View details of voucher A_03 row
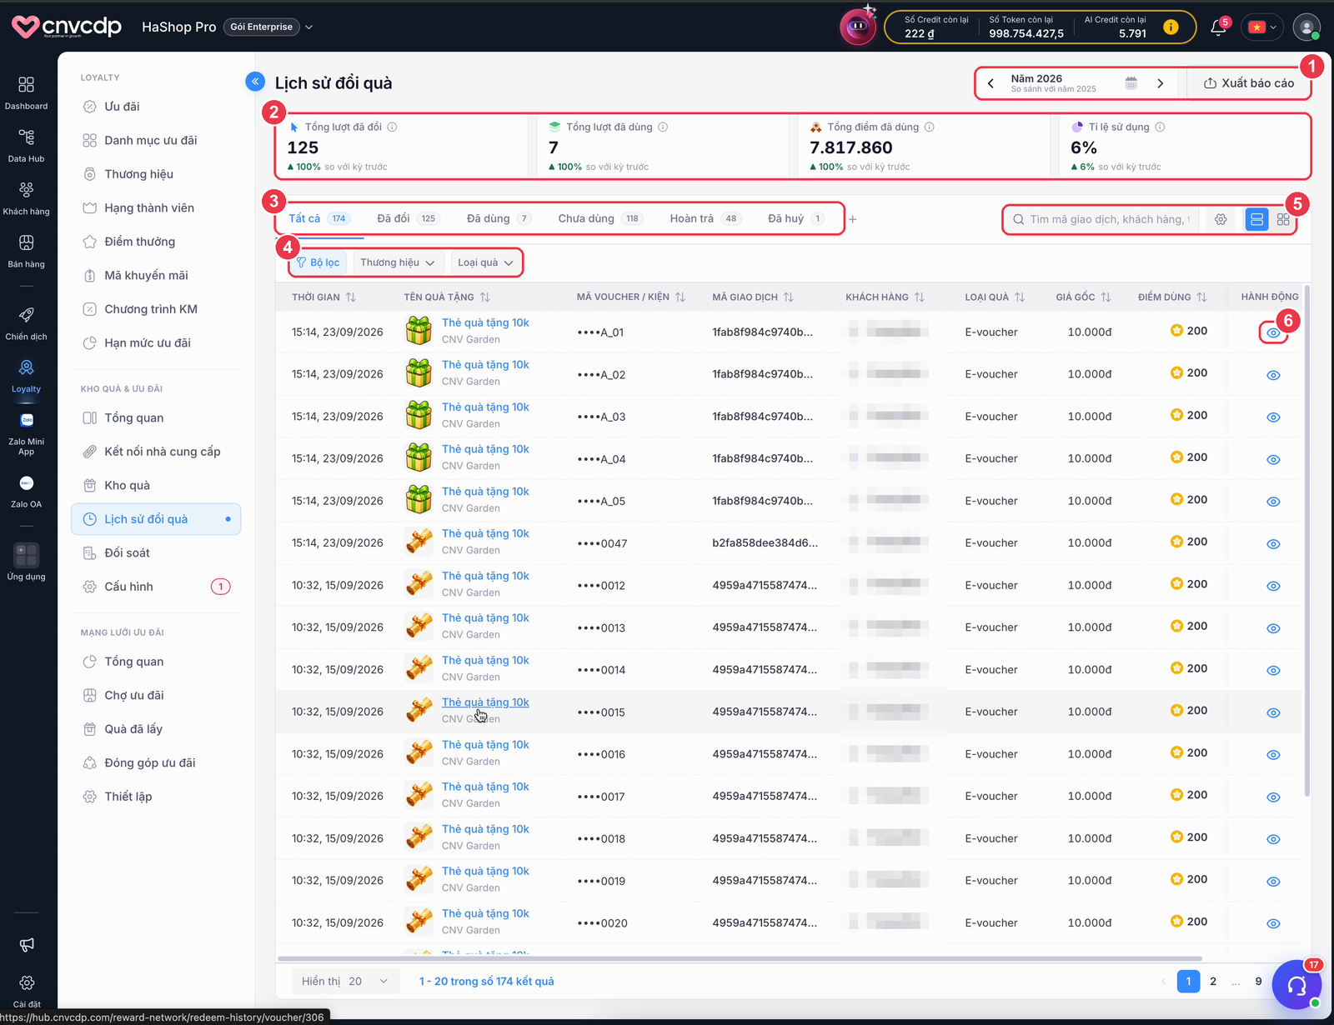This screenshot has height=1025, width=1334. [x=1273, y=417]
